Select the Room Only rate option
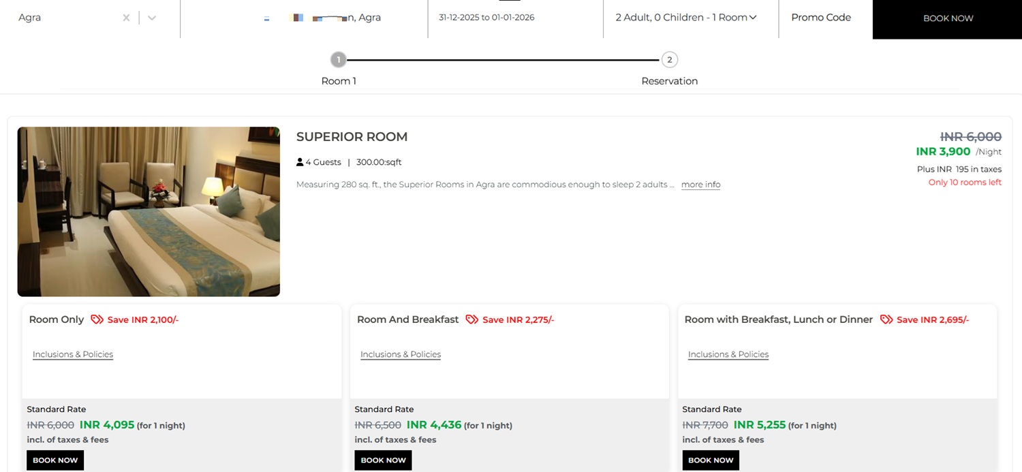 tap(56, 319)
